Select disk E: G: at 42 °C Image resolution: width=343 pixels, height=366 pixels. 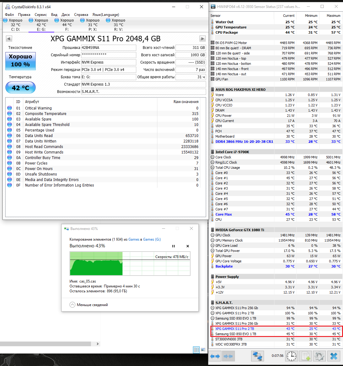pyautogui.click(x=41, y=25)
